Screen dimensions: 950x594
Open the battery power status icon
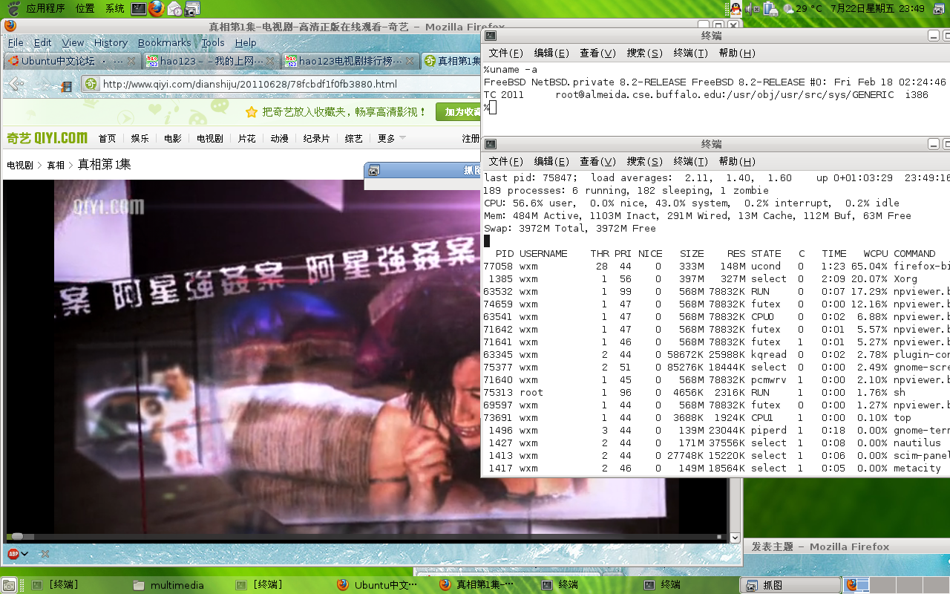click(x=770, y=9)
